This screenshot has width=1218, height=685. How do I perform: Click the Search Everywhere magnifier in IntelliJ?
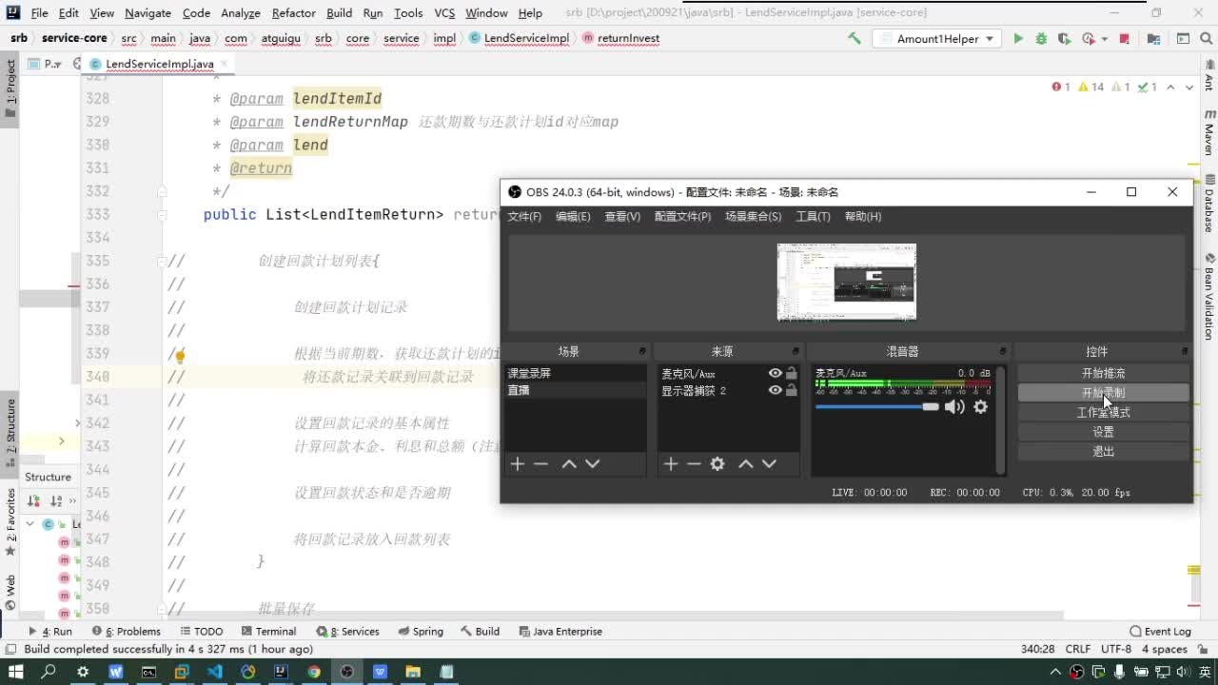(x=1206, y=39)
